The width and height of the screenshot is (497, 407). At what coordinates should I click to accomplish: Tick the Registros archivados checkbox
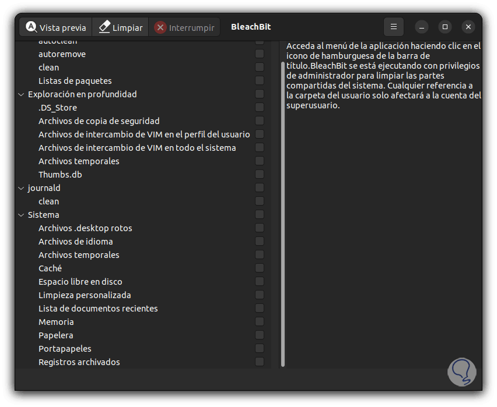(x=260, y=362)
